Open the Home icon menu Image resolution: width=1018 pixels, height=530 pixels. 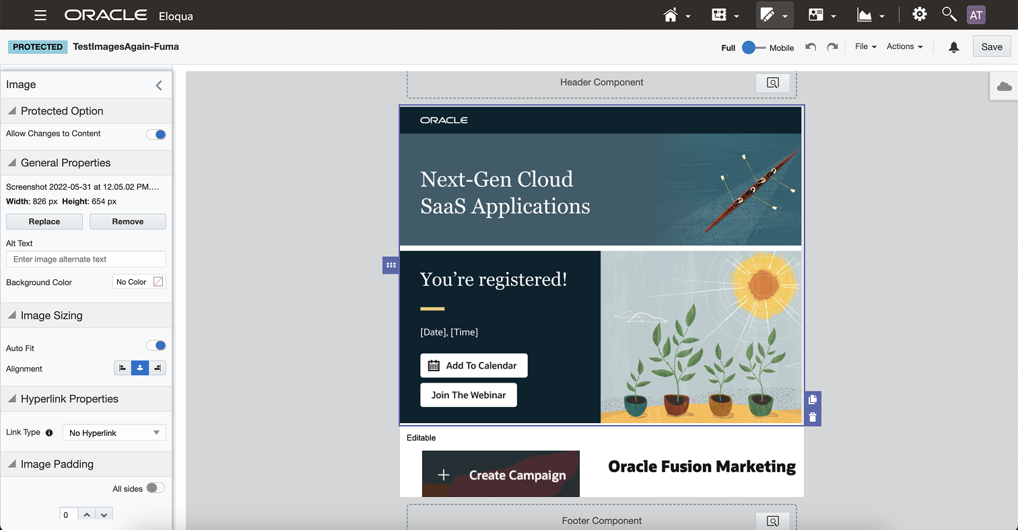click(676, 15)
